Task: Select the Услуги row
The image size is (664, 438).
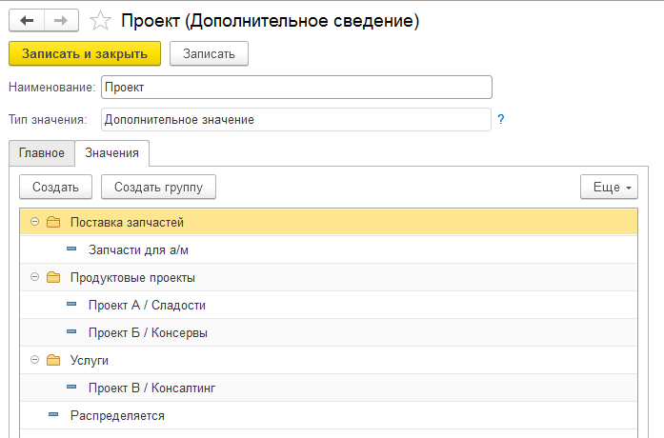Action: pyautogui.click(x=329, y=360)
